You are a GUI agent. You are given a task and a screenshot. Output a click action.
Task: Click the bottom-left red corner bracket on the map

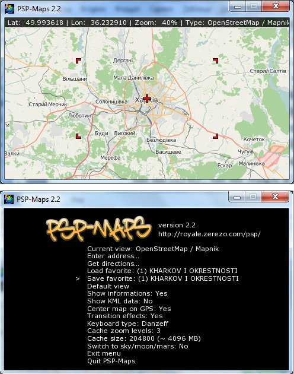(x=78, y=136)
